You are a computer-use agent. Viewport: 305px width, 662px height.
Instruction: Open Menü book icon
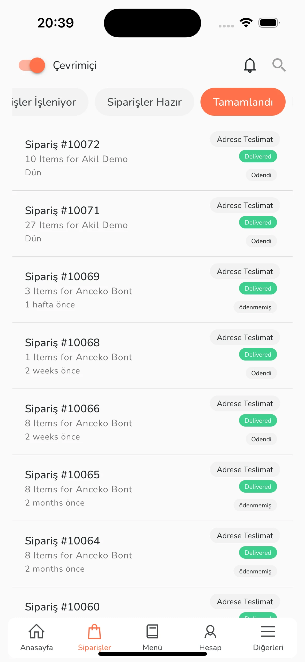152,631
